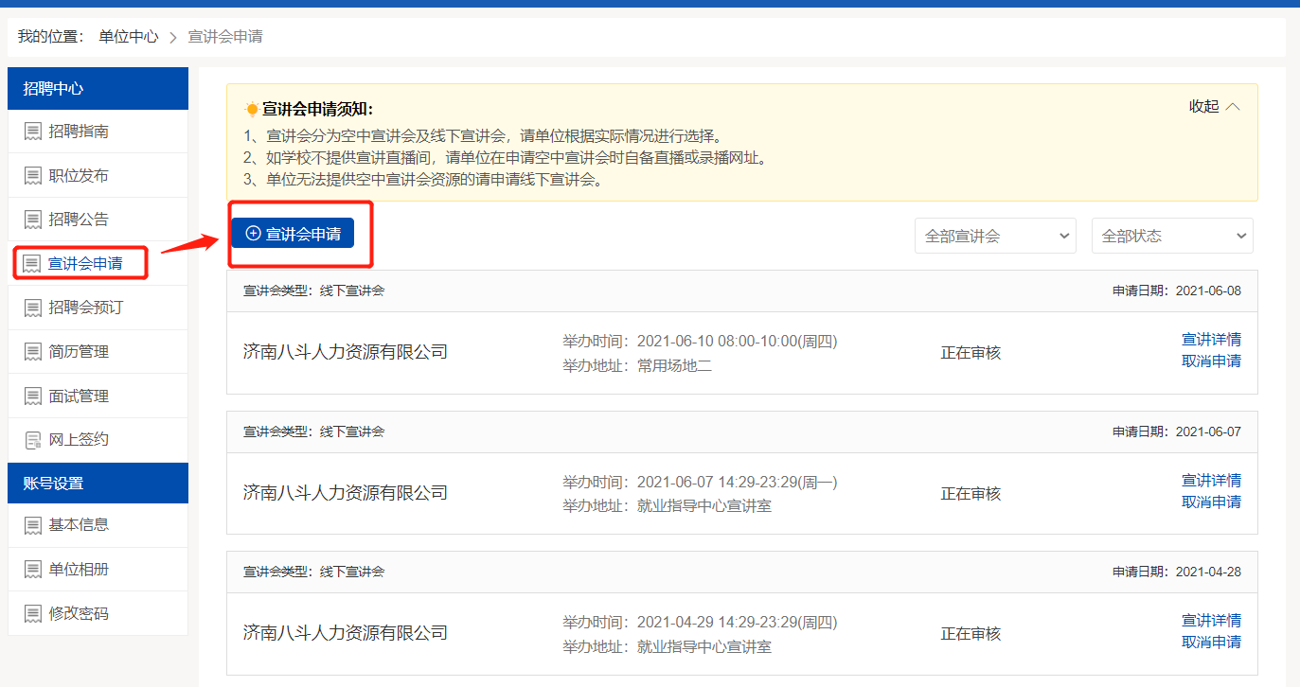View 宣讲详情 for the 2021-06-07 session
The width and height of the screenshot is (1300, 687).
(x=1211, y=480)
